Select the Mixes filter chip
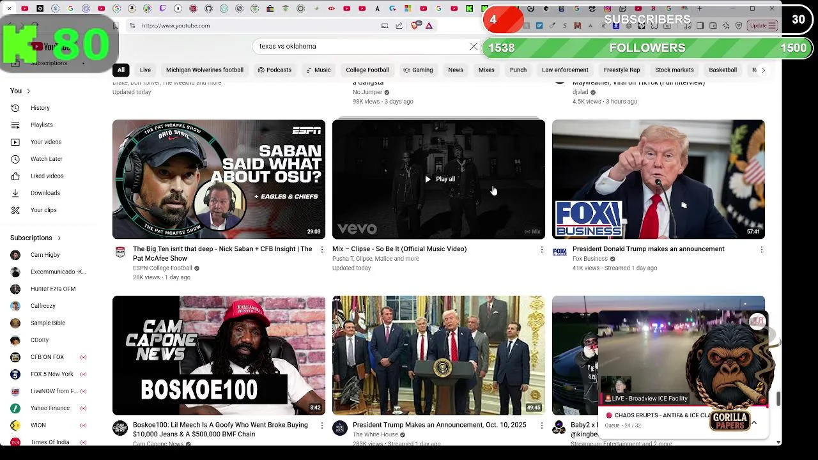The image size is (818, 460). (486, 70)
